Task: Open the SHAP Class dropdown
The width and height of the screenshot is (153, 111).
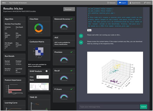Action: 43,77
